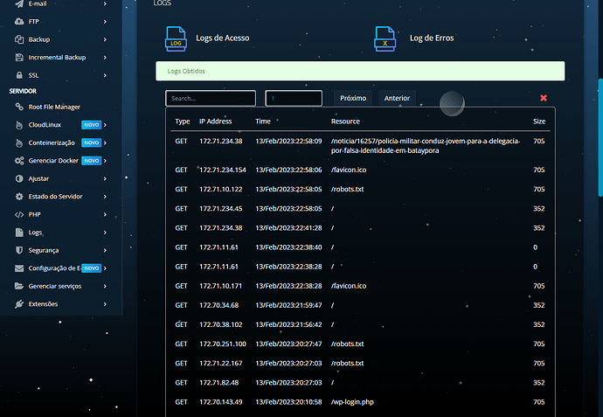Click the Incremental Backup floppy disk icon
Screen dimensions: 603x417
click(19, 58)
